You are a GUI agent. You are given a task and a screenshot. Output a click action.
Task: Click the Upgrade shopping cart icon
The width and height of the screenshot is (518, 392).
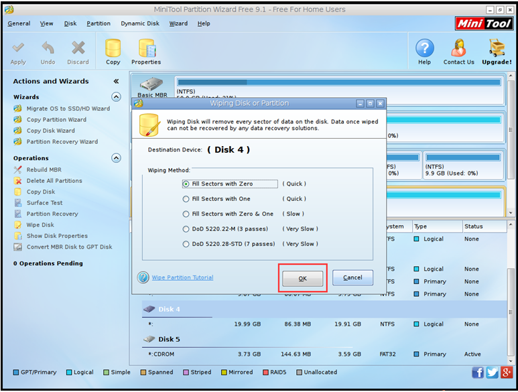(x=497, y=48)
